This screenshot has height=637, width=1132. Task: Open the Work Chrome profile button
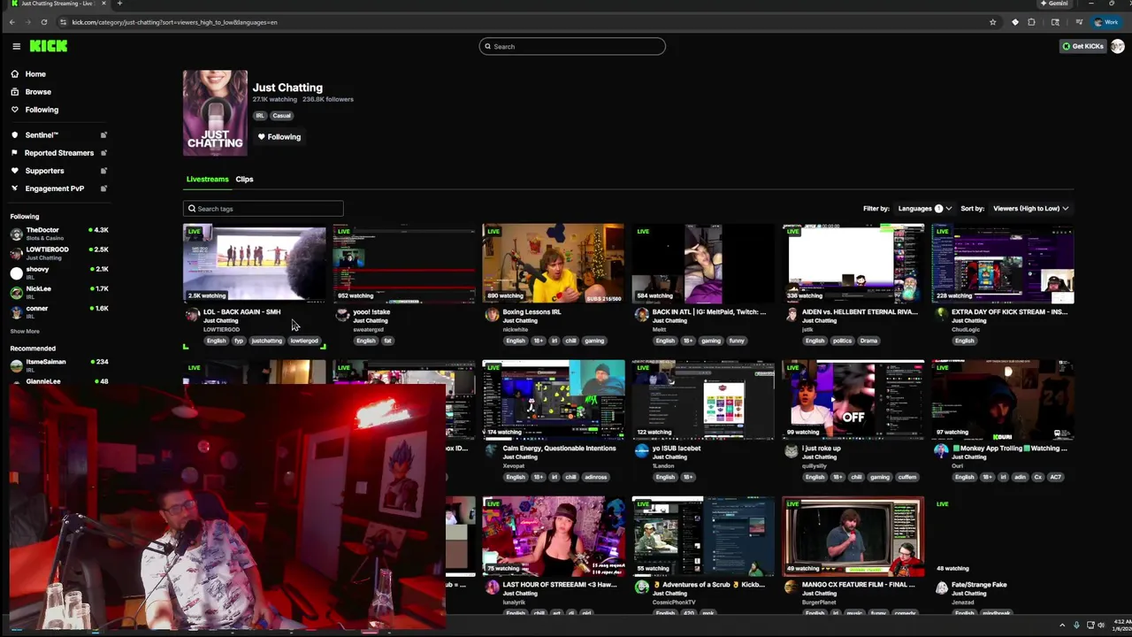1106,22
